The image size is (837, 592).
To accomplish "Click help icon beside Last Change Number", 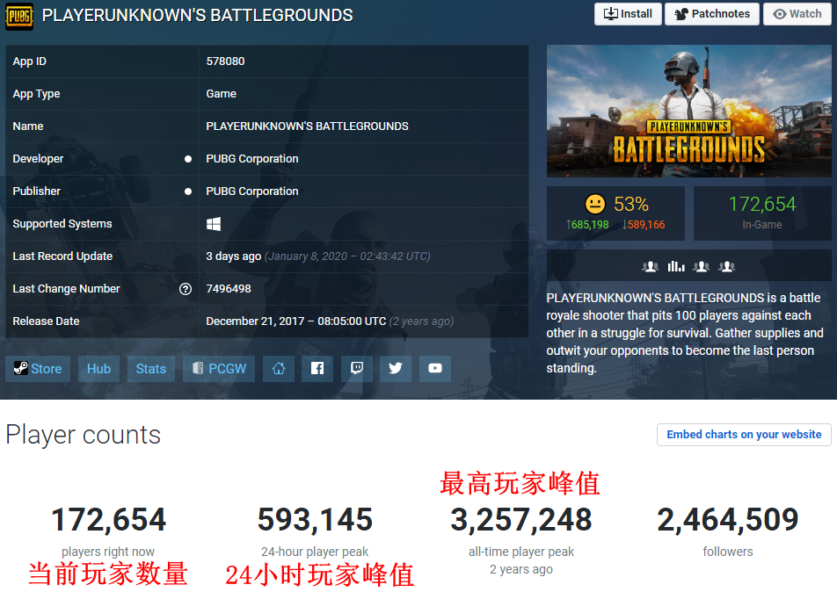I will pos(186,289).
